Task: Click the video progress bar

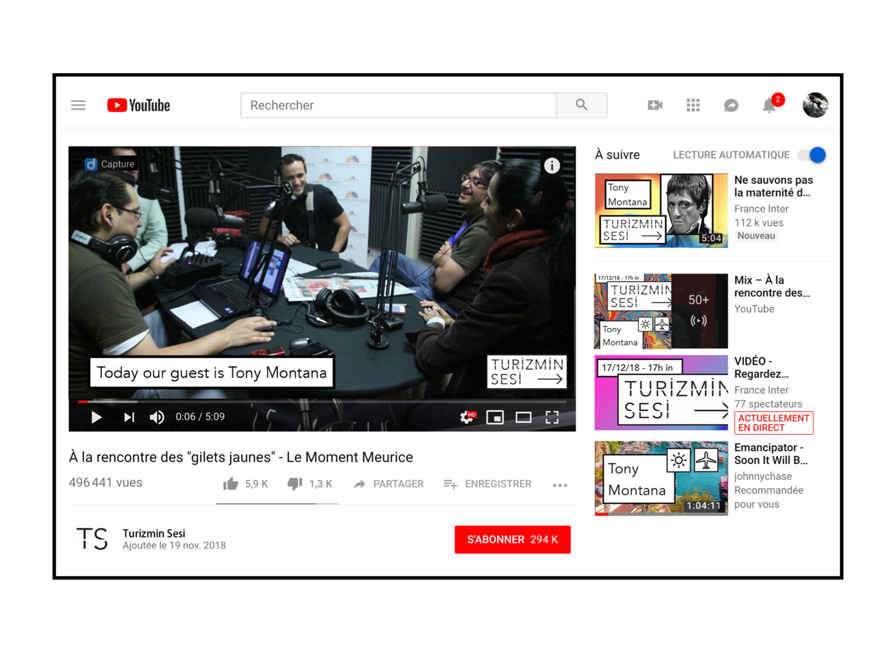Action: (322, 401)
